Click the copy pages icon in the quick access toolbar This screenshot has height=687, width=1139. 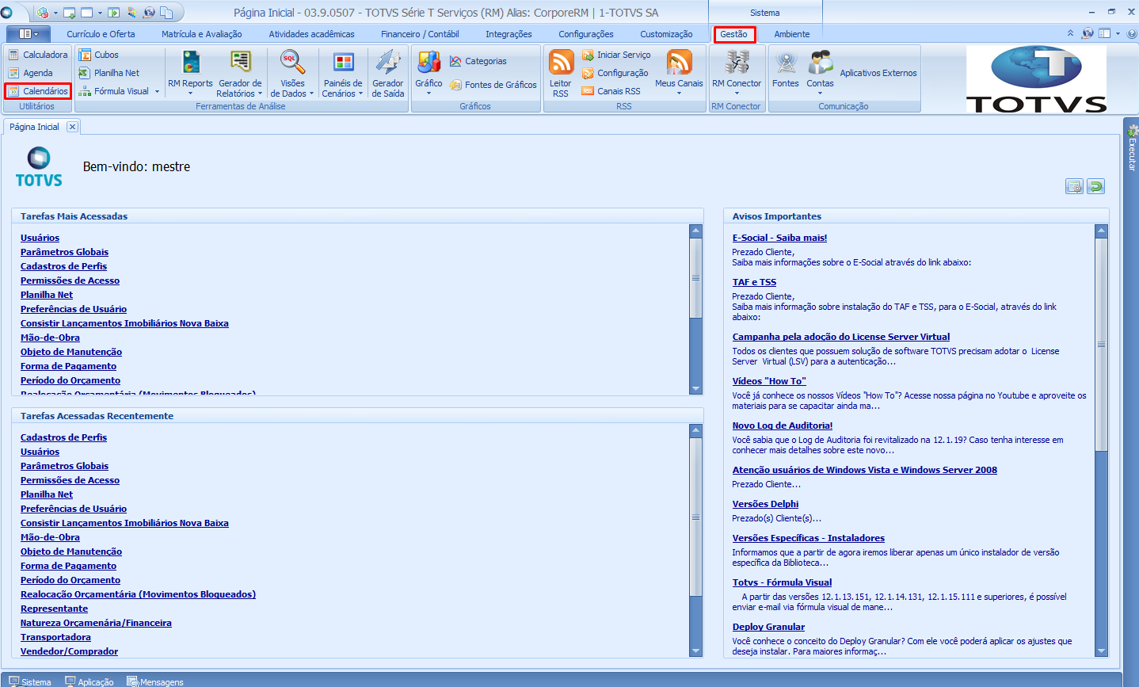[x=166, y=13]
